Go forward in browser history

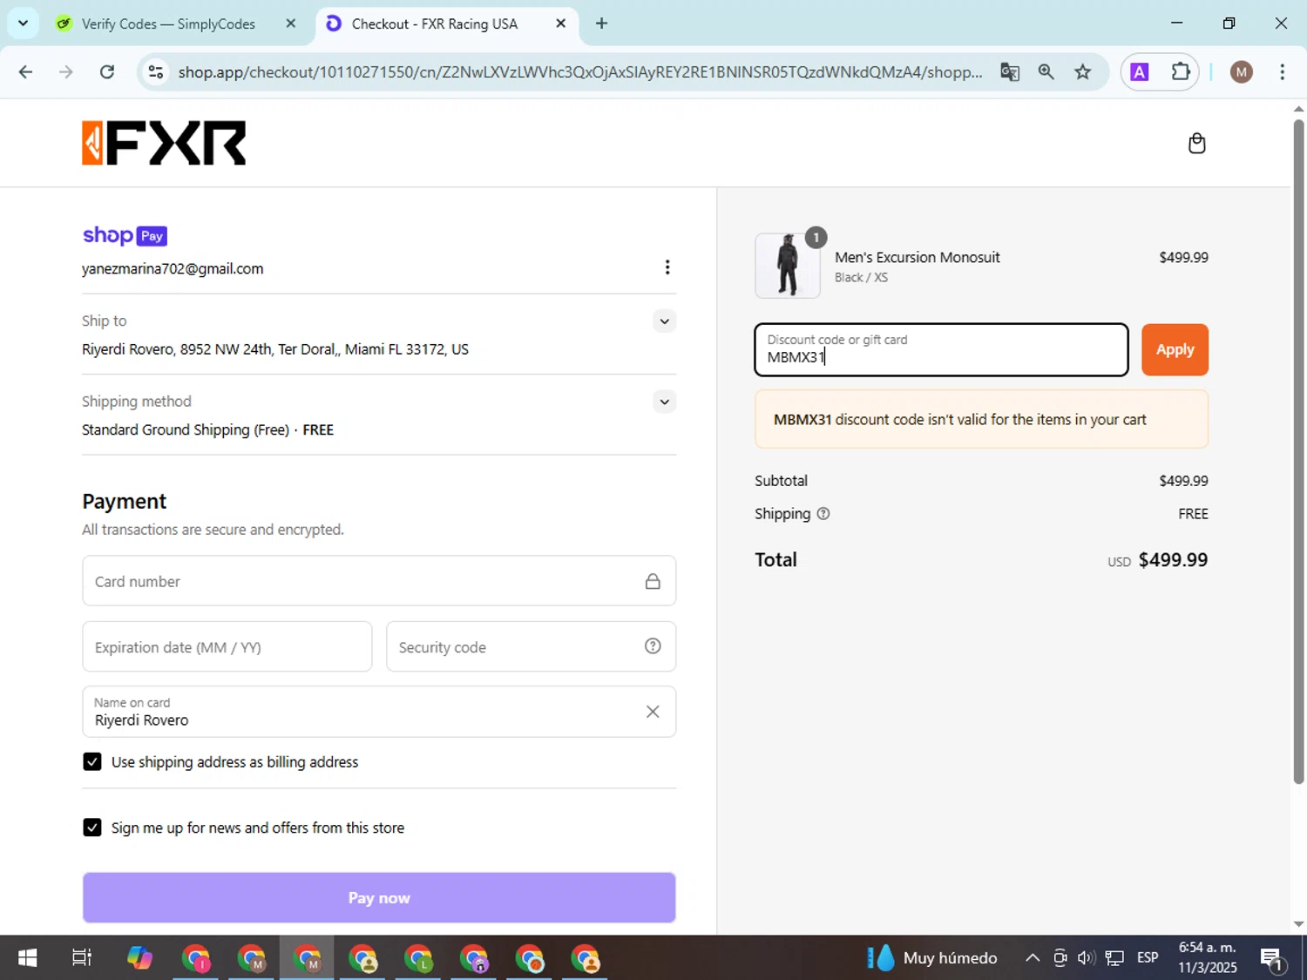[66, 71]
